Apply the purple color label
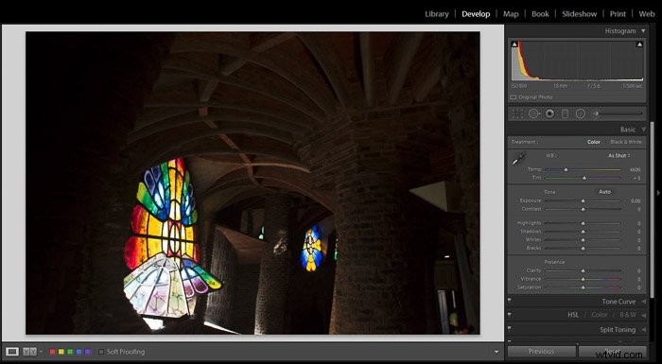This screenshot has height=364, width=662. [x=87, y=352]
